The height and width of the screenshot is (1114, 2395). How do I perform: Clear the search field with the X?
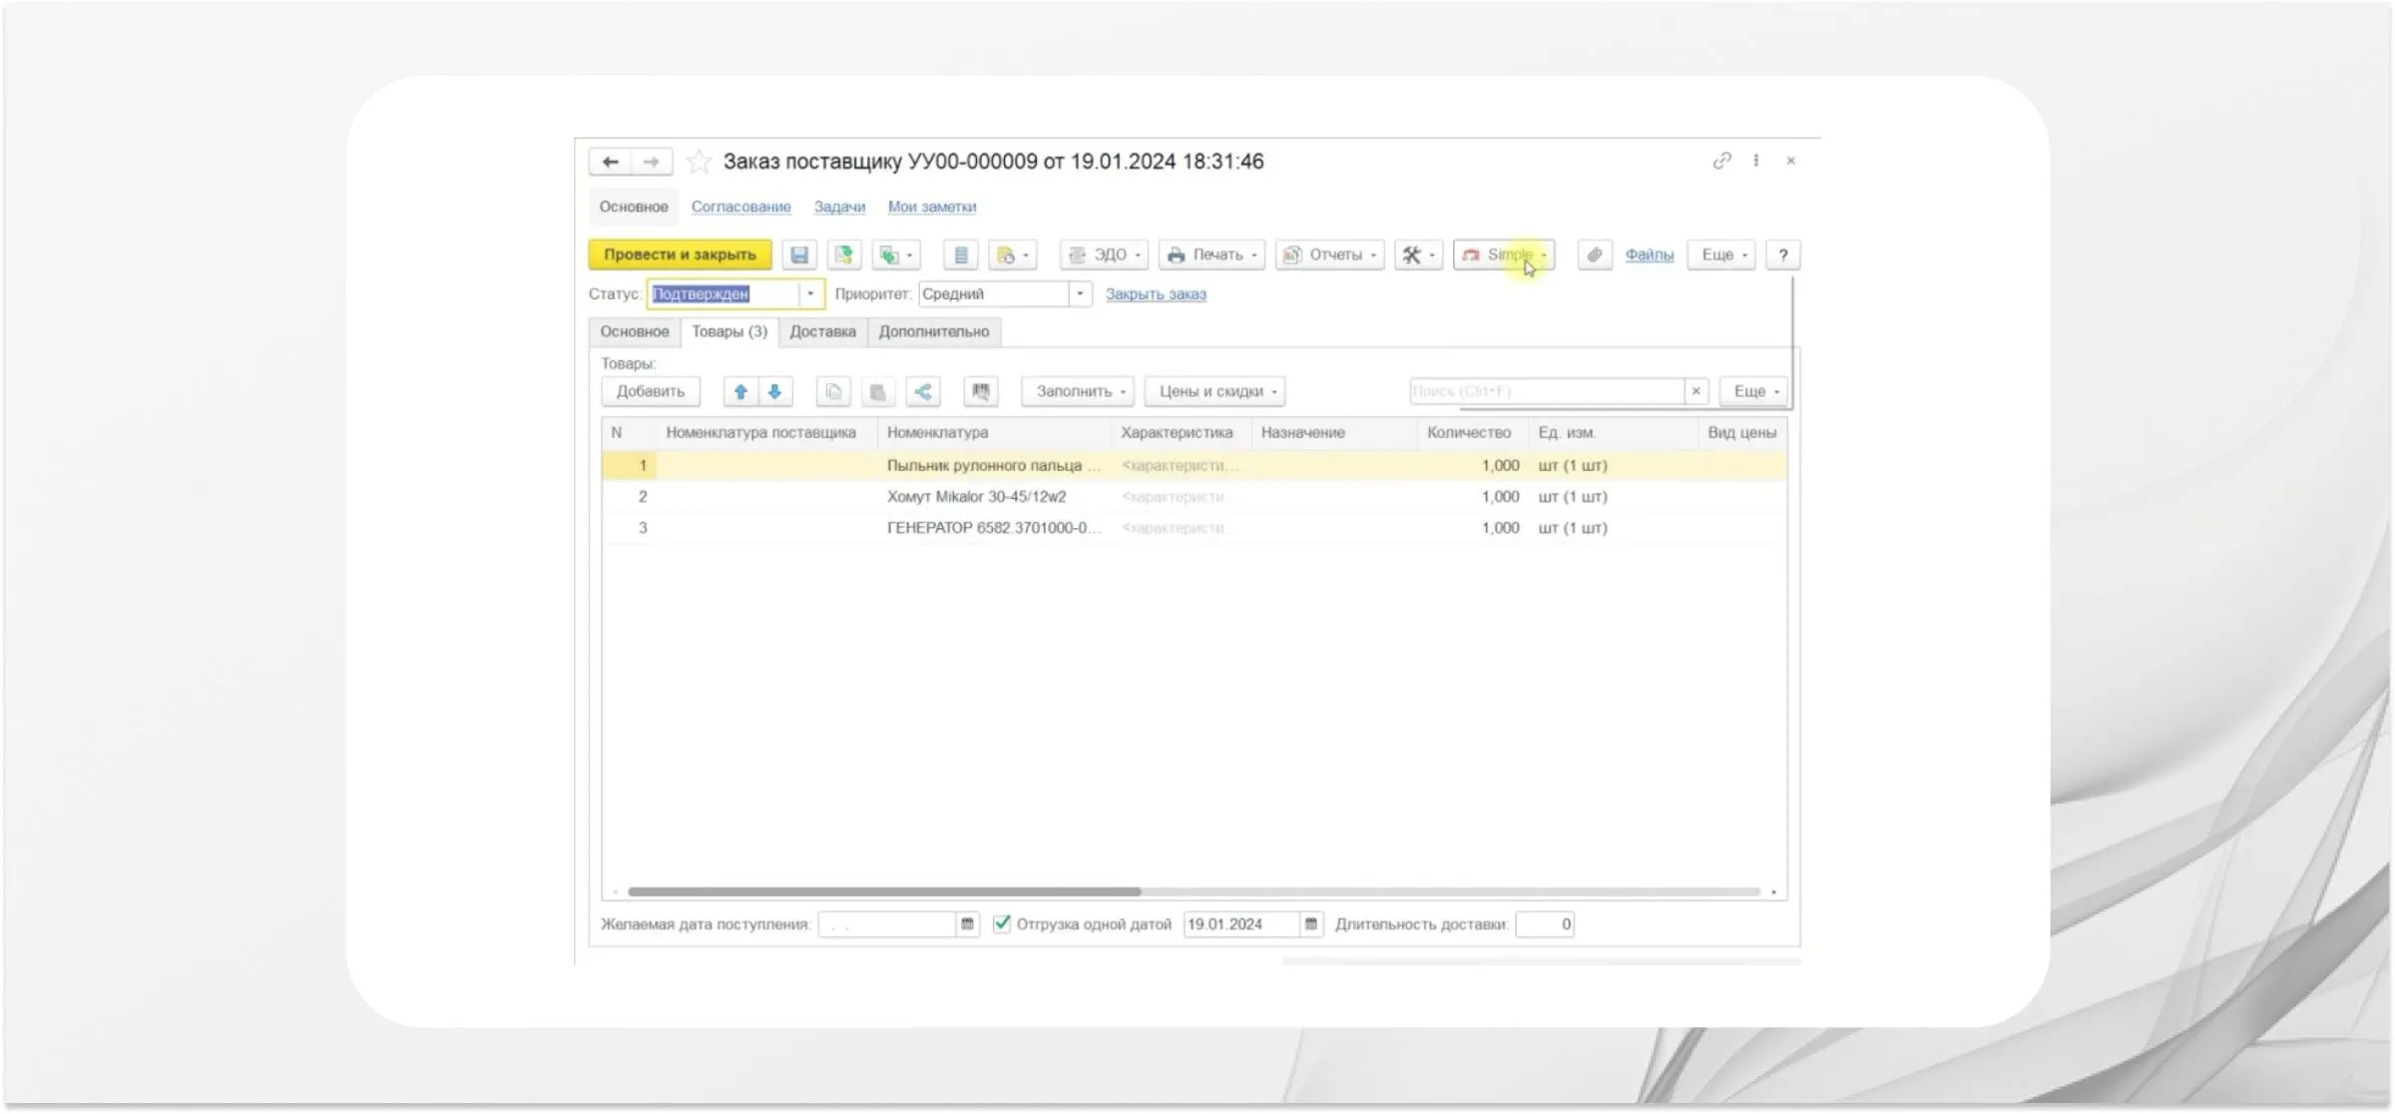(1696, 391)
